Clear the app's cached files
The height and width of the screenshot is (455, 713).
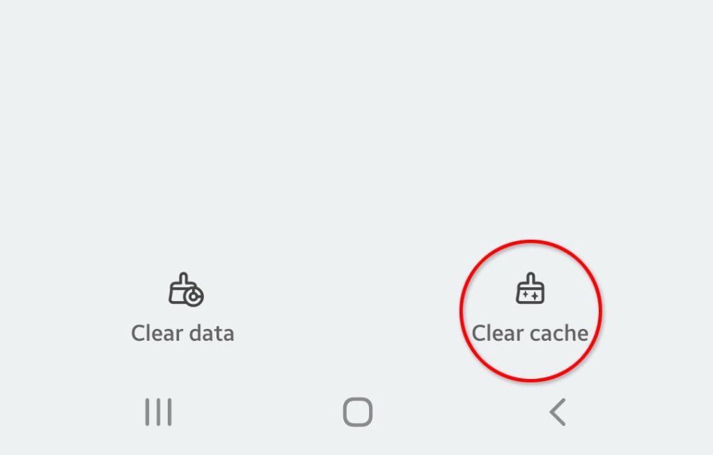(530, 308)
